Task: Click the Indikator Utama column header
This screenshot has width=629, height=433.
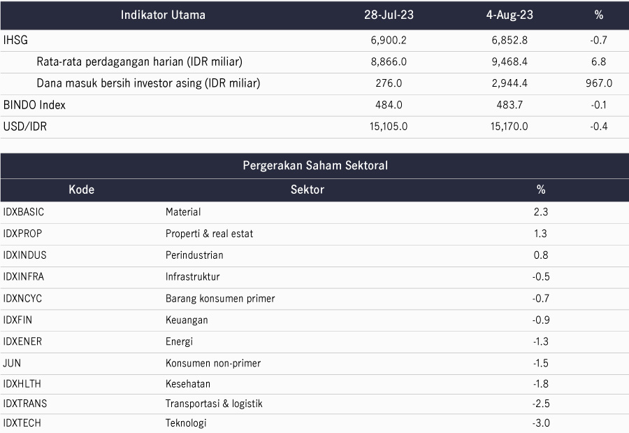Action: 163,15
